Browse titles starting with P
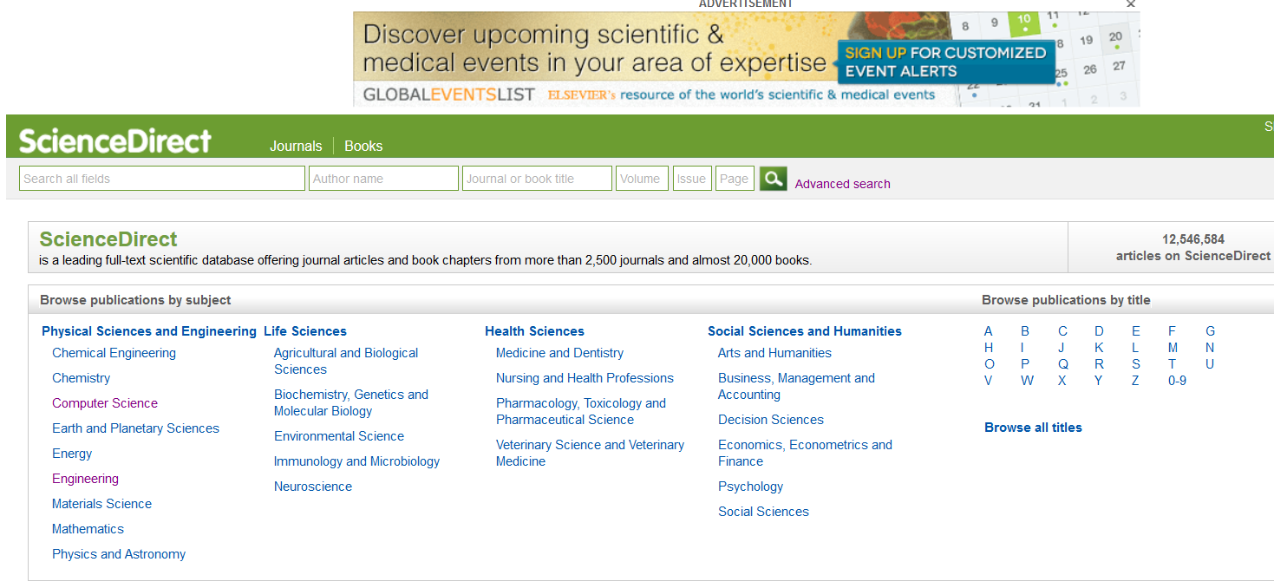Viewport: 1274px width, 588px height. (x=1025, y=364)
